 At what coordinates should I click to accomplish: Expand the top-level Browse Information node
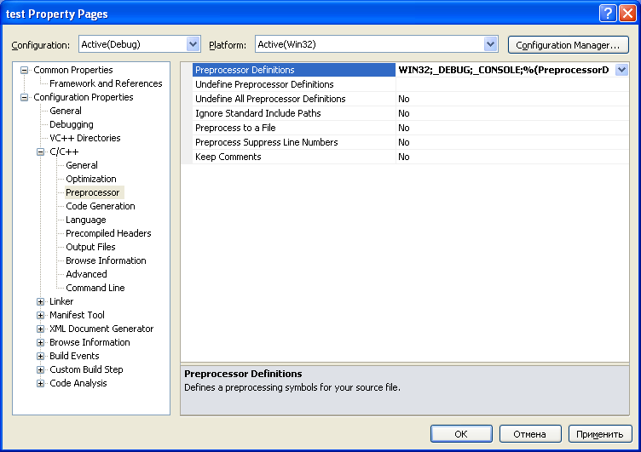coord(40,342)
